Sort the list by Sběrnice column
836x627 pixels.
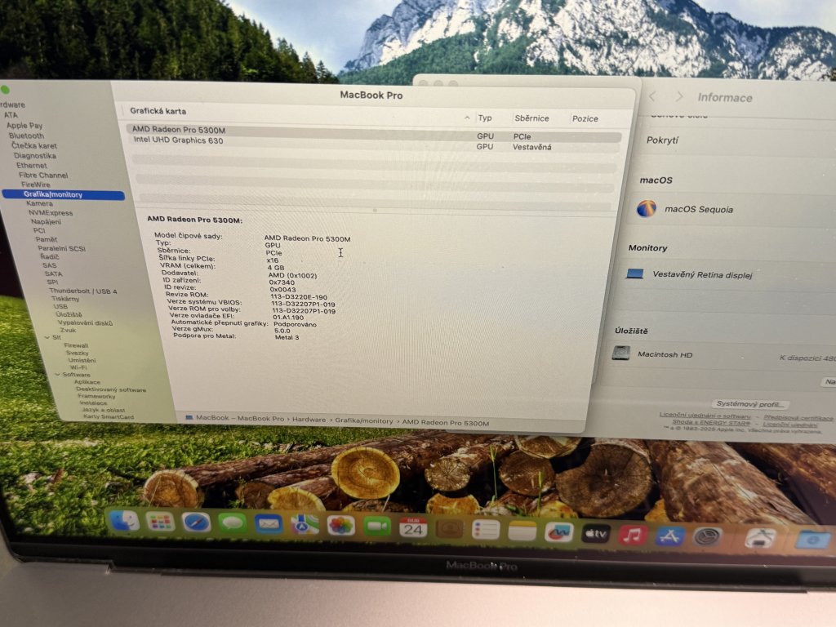(x=531, y=118)
